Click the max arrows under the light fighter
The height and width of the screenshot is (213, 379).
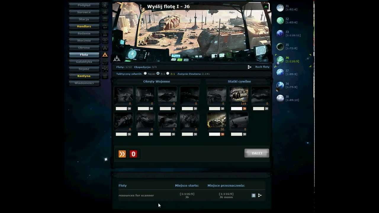(x=129, y=109)
